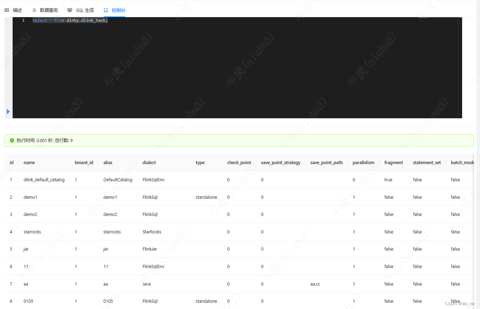
Task: Click the true fragment cell in row 1
Action: (x=388, y=180)
